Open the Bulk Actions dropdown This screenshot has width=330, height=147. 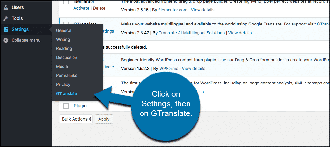click(76, 119)
